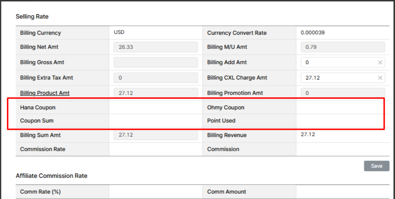Click the empty Billing Gross Amt field
The height and width of the screenshot is (199, 395).
155,62
